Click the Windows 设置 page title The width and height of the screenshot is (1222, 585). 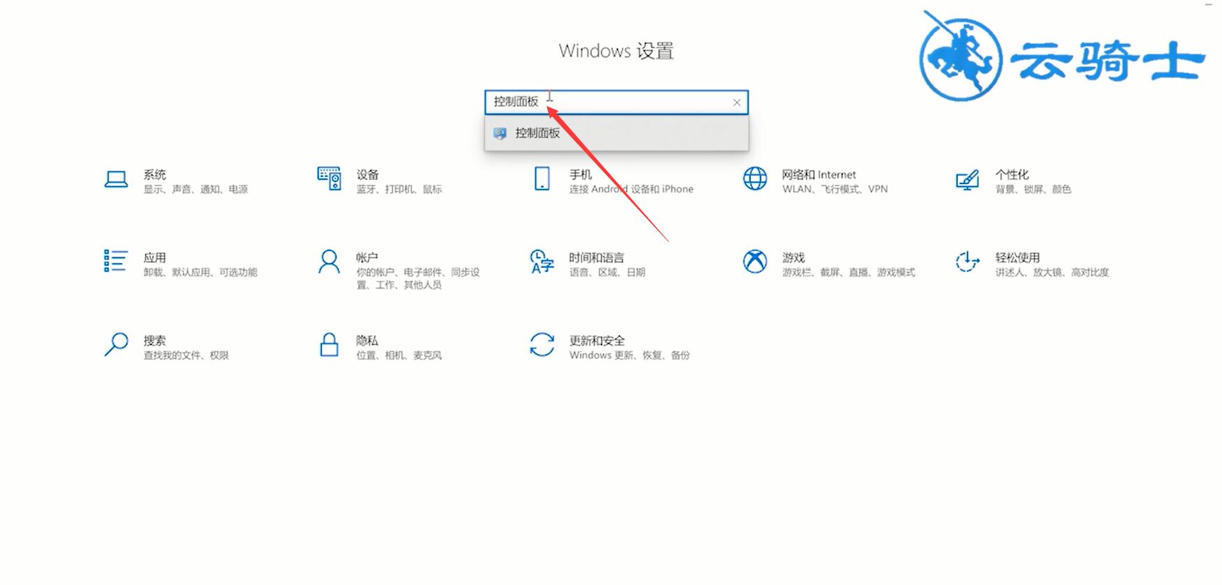(616, 51)
